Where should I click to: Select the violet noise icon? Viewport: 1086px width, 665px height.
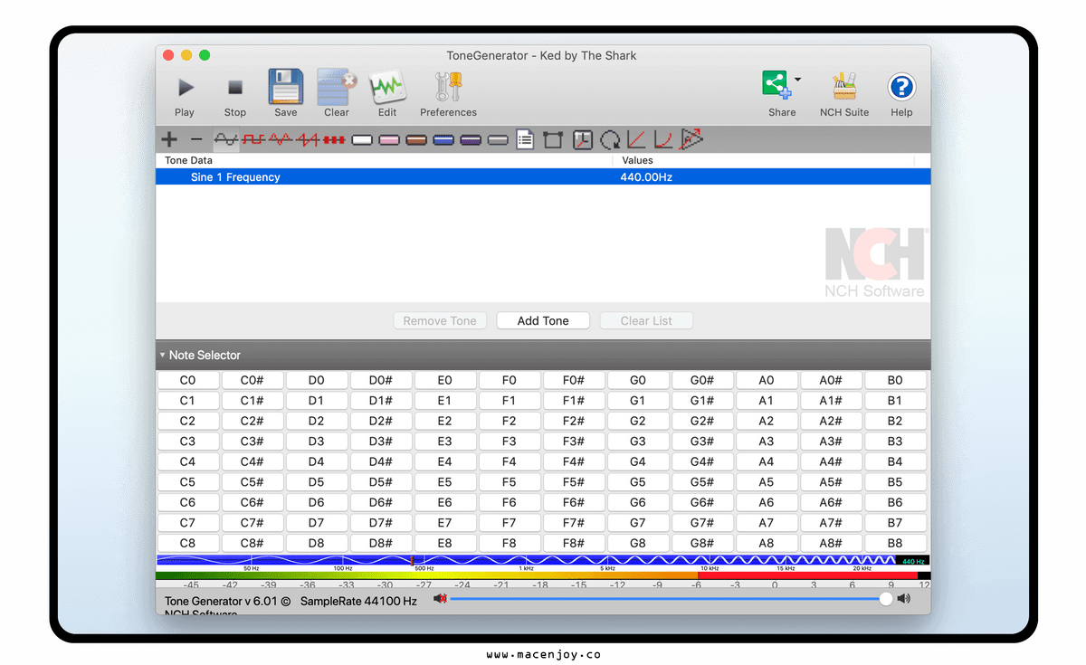[x=472, y=140]
